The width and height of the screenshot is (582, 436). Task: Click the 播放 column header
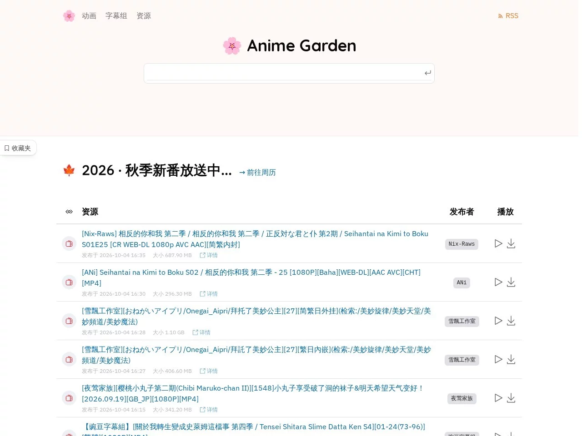pyautogui.click(x=505, y=212)
